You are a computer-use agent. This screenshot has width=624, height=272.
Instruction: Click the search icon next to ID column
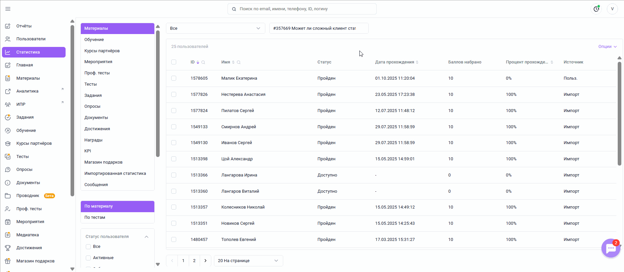point(203,62)
